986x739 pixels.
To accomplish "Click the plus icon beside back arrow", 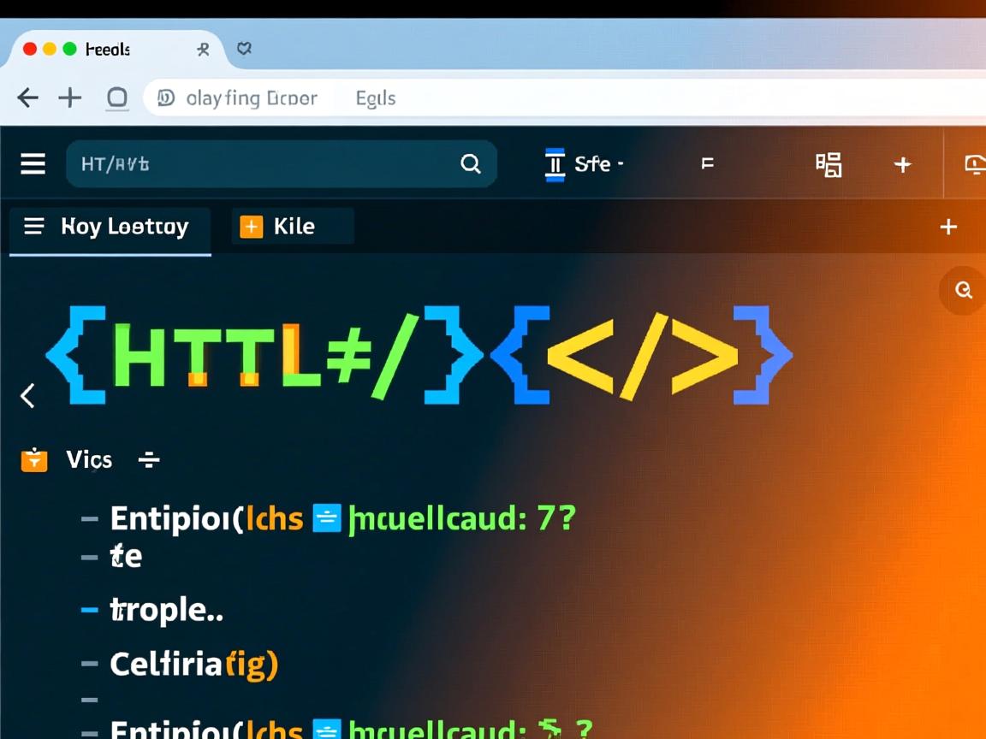I will [69, 98].
